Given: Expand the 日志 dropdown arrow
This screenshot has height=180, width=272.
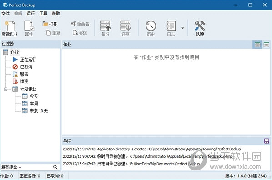Looking at the screenshot, I should coord(183,28).
